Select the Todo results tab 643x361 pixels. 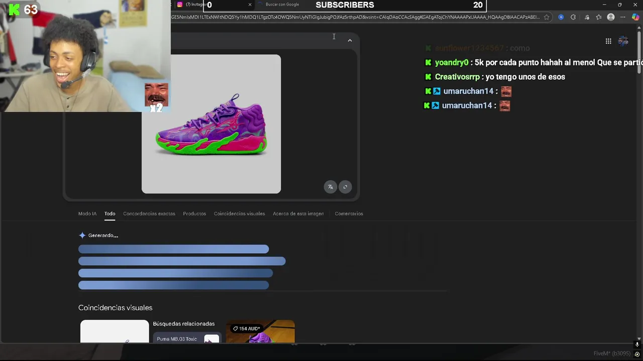point(110,214)
